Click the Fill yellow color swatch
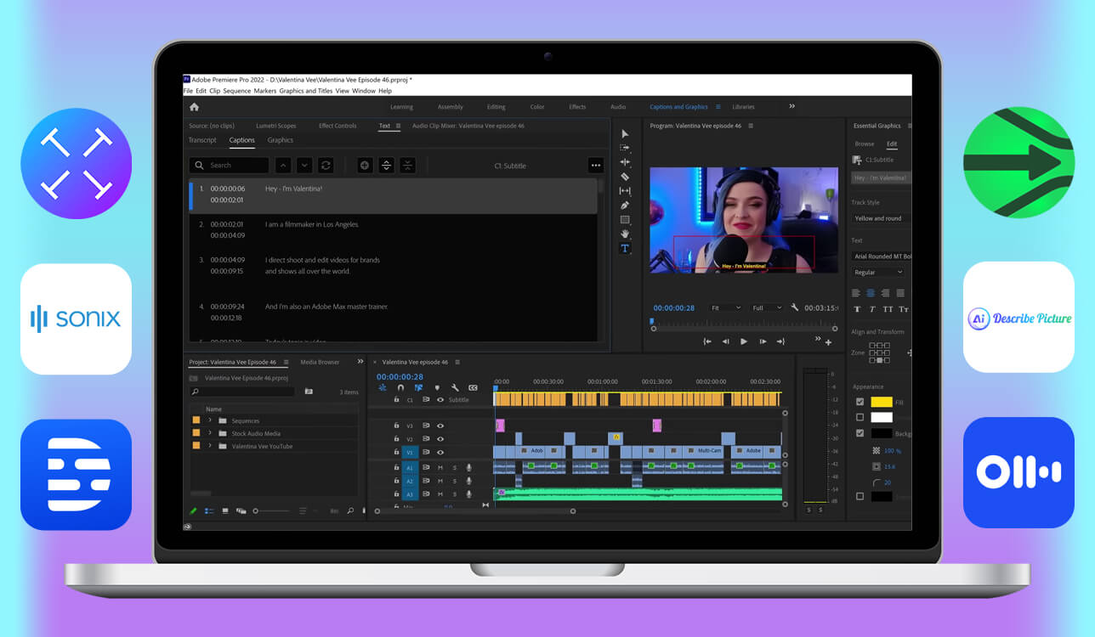The image size is (1095, 637). [882, 402]
